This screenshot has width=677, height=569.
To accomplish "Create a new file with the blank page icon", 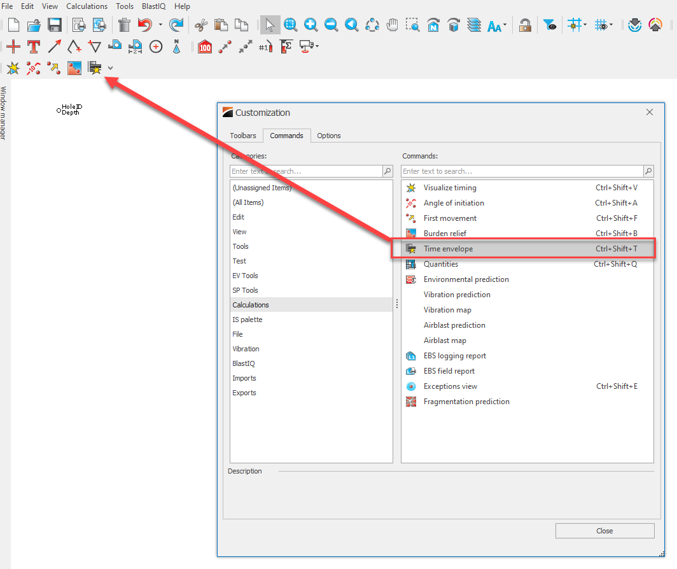I will (13, 25).
